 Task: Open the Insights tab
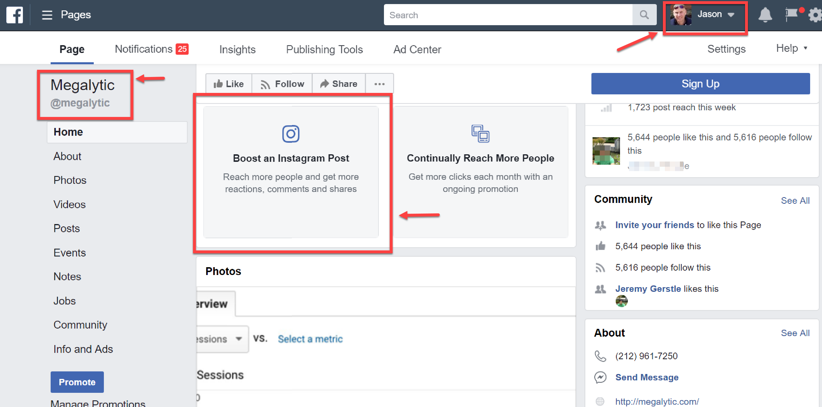[x=238, y=49]
